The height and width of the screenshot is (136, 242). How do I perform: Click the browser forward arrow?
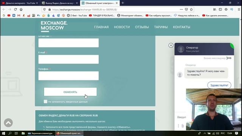[x=10, y=9]
